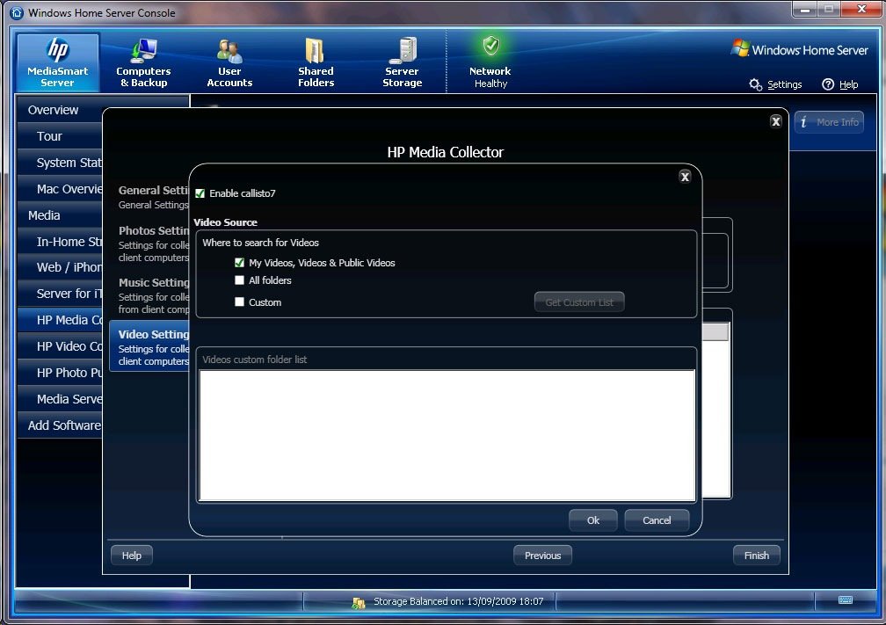
Task: Select Photos Settings wizard step
Action: click(x=151, y=243)
